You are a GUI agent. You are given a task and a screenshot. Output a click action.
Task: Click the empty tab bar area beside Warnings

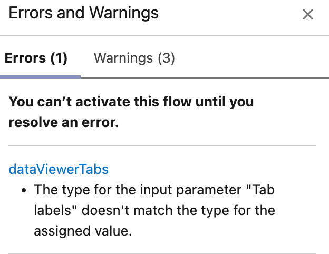coord(252,58)
